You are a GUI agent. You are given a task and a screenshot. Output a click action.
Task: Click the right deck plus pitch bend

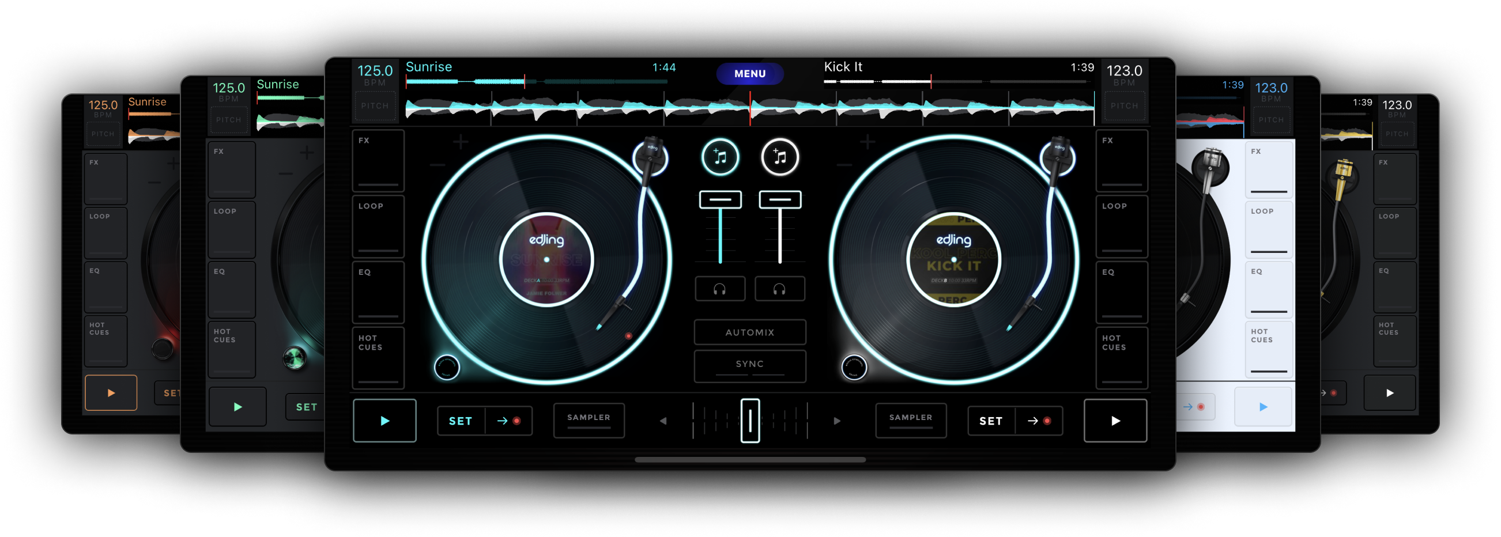[x=867, y=142]
